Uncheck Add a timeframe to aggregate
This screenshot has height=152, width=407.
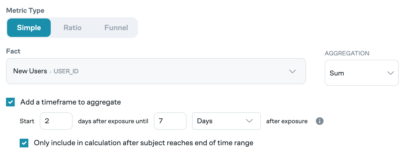click(x=10, y=102)
